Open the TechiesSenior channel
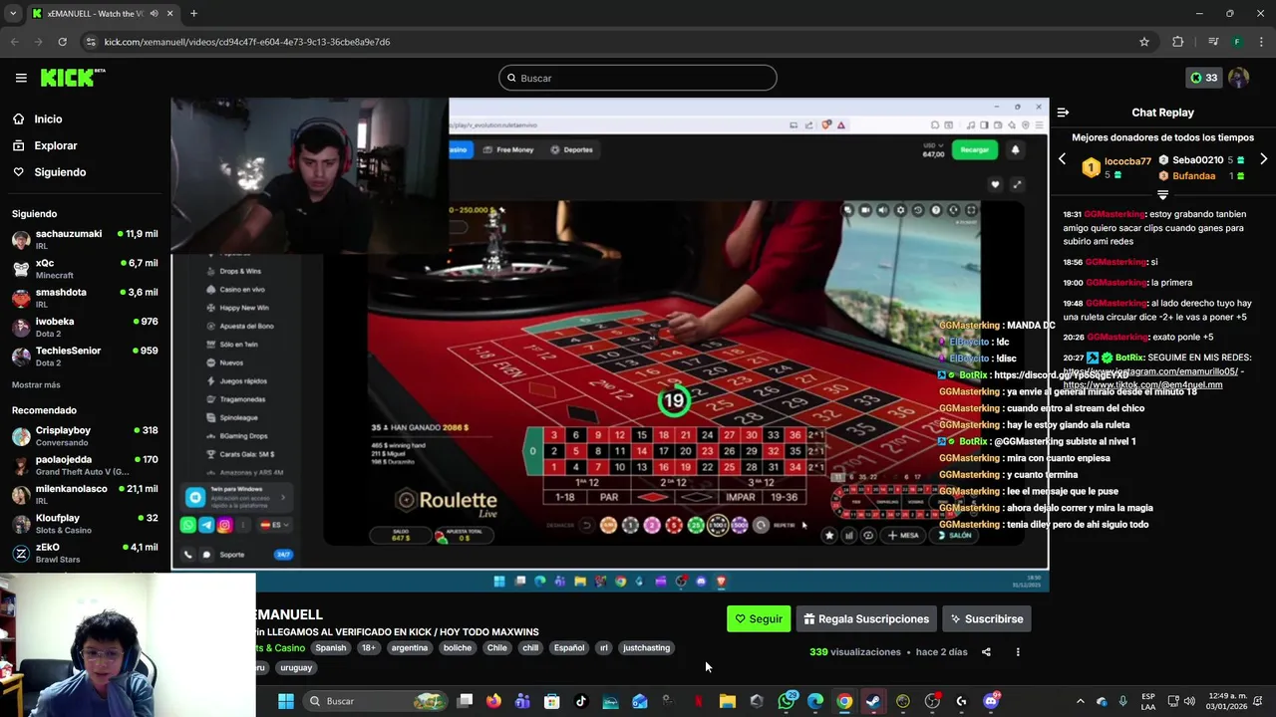Viewport: 1276px width, 717px height. click(85, 357)
